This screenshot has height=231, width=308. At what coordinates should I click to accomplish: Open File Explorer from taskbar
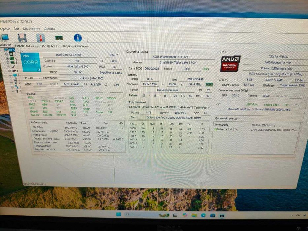194,215
